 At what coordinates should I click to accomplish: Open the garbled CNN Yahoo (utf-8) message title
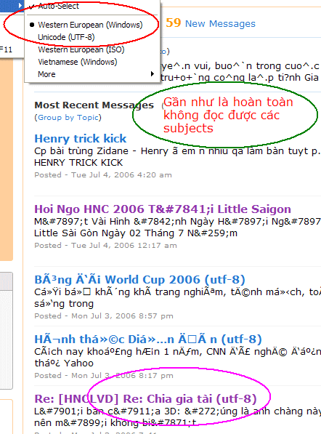148,339
